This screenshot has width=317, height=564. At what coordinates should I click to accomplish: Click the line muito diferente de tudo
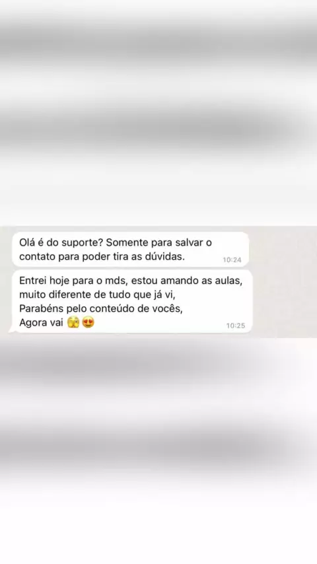coord(97,295)
